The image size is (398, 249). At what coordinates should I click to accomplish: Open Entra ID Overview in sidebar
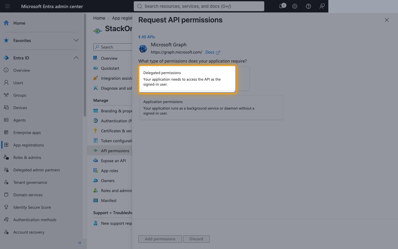(x=22, y=70)
